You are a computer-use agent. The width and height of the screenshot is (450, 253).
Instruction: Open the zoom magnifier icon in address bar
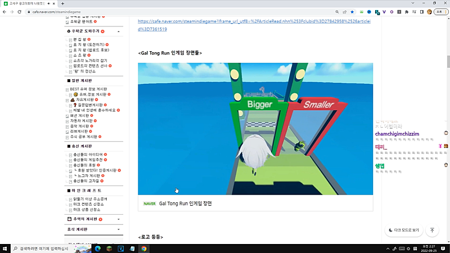(337, 12)
